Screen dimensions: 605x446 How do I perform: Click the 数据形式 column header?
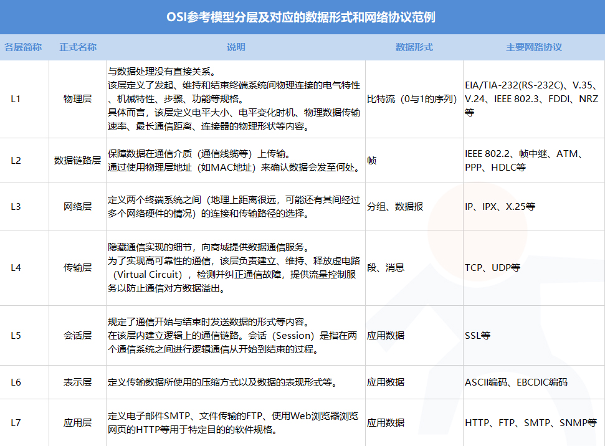tap(413, 47)
